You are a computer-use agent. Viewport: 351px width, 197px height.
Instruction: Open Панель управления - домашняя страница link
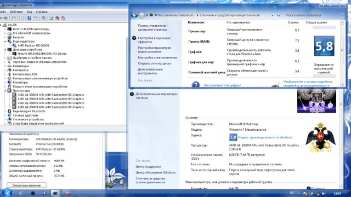coord(152,27)
